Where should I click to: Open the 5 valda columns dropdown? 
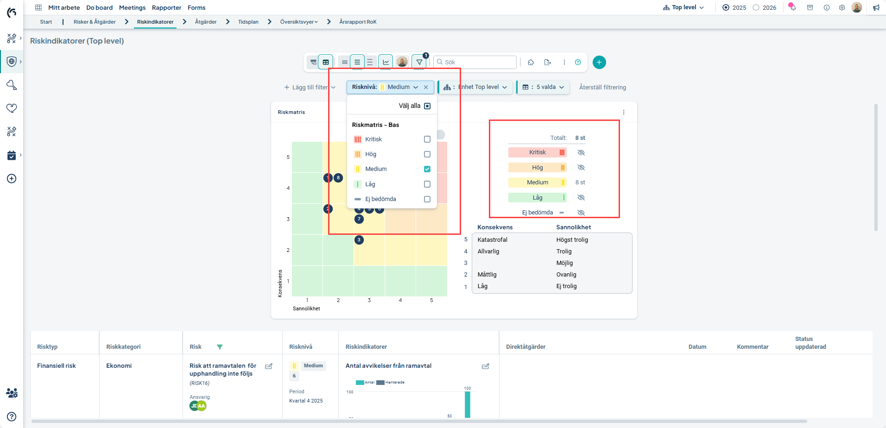click(543, 87)
